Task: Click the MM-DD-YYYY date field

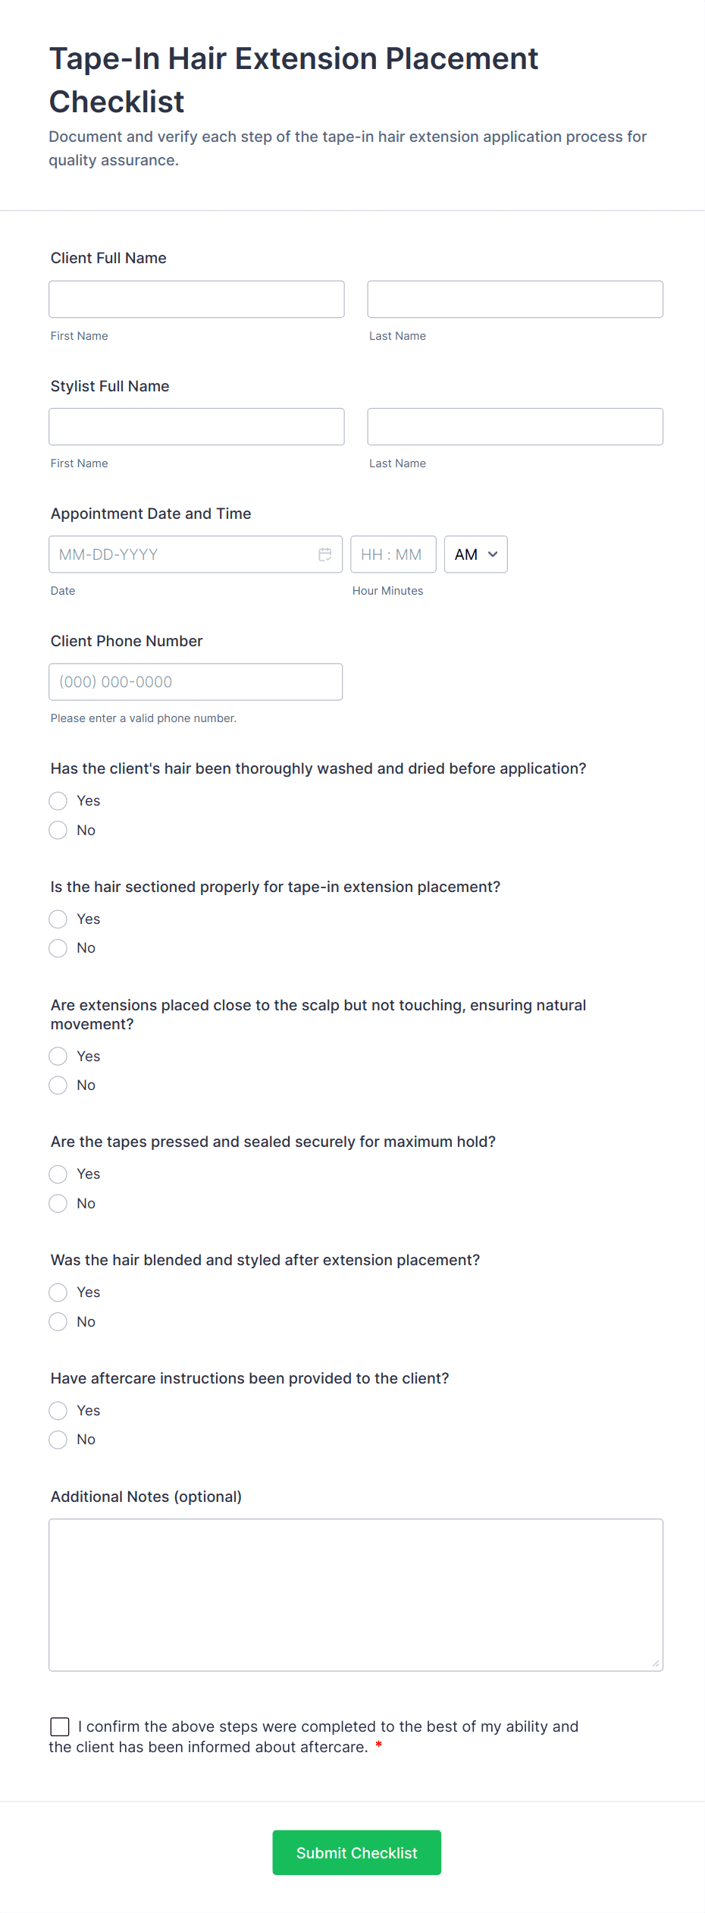Action: coord(196,554)
